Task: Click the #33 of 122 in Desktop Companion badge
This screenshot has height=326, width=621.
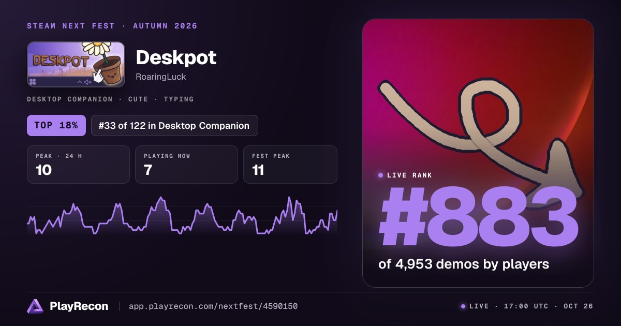Action: [x=174, y=125]
